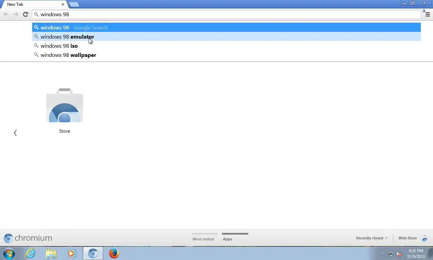Select the New Tab tab
This screenshot has height=260, width=433.
coord(34,4)
